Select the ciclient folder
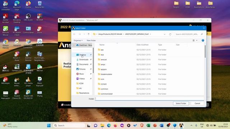Screen dimensions: 230x129 coord(103,84)
